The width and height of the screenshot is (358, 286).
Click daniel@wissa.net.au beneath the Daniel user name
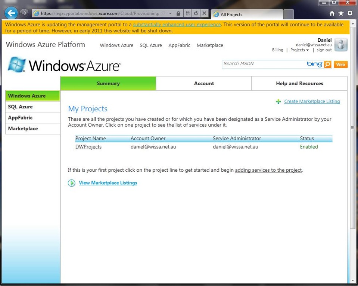point(314,45)
